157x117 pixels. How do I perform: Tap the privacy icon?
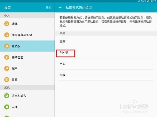[7, 46]
